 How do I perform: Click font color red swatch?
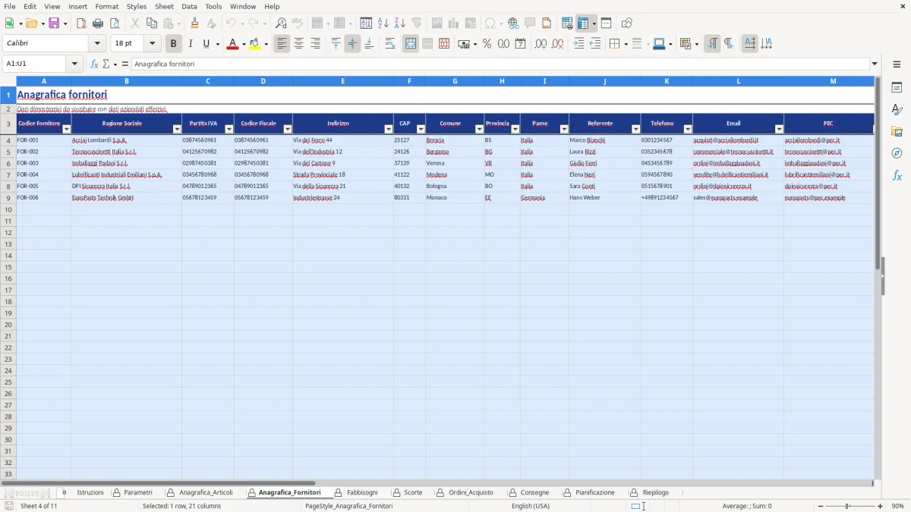(x=232, y=44)
